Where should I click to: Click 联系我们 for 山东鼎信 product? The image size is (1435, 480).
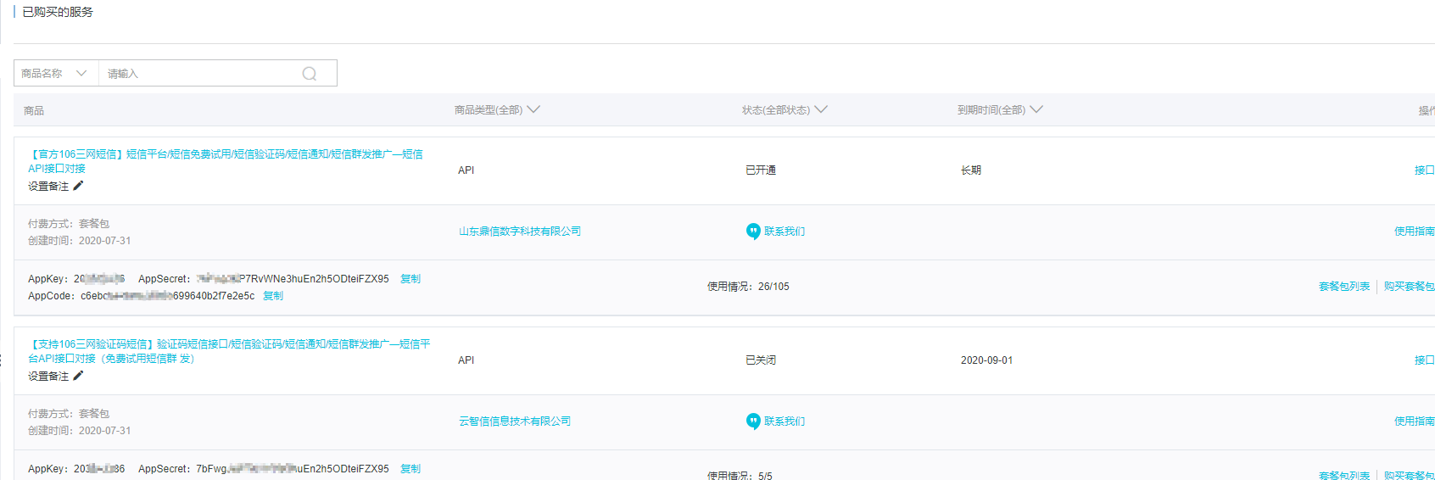pos(785,232)
